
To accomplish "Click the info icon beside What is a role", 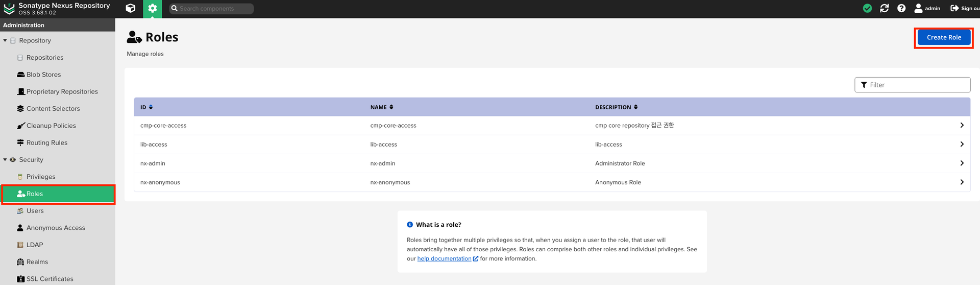I will tap(410, 225).
